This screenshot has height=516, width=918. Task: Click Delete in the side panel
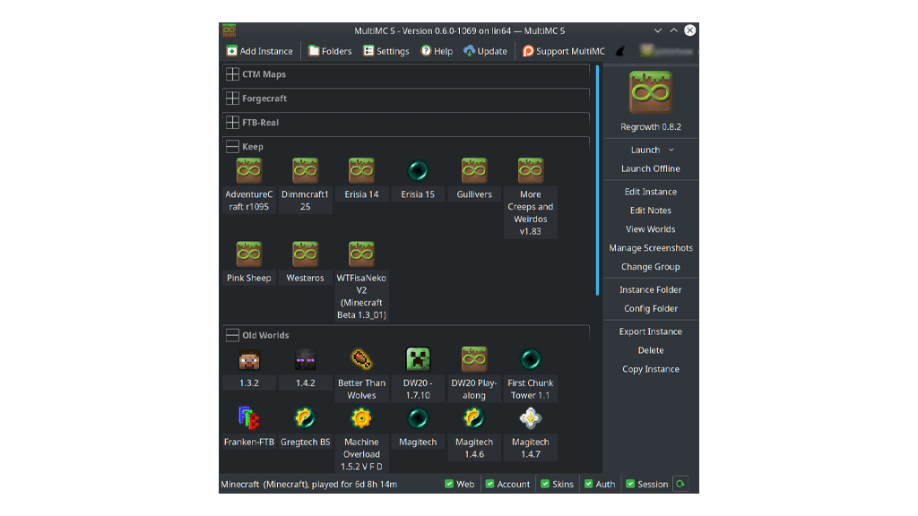pos(651,350)
